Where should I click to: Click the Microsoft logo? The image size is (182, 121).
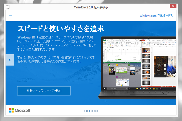[x=20, y=110]
